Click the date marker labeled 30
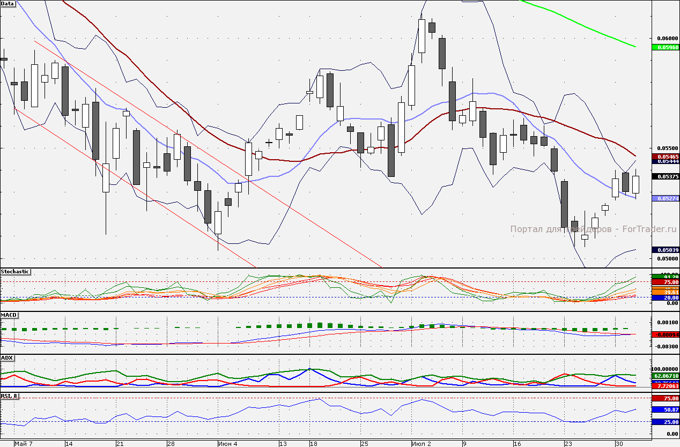The width and height of the screenshot is (680, 447). (x=619, y=444)
